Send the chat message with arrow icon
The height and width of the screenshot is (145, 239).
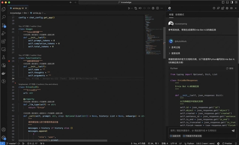coord(233,131)
